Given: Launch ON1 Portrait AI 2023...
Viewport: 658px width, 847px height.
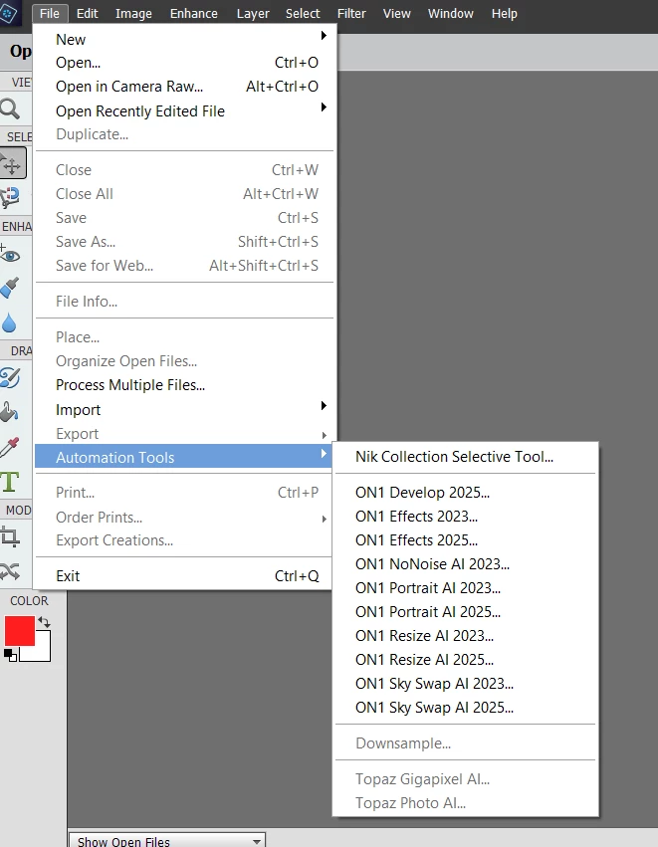Looking at the screenshot, I should [x=466, y=587].
